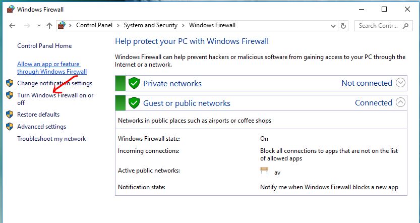
Task: Click the forward navigation arrow
Action: click(x=27, y=25)
